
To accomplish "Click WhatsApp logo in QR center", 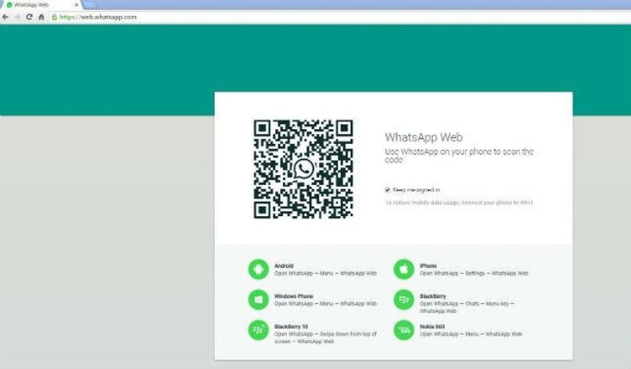I will tap(304, 169).
